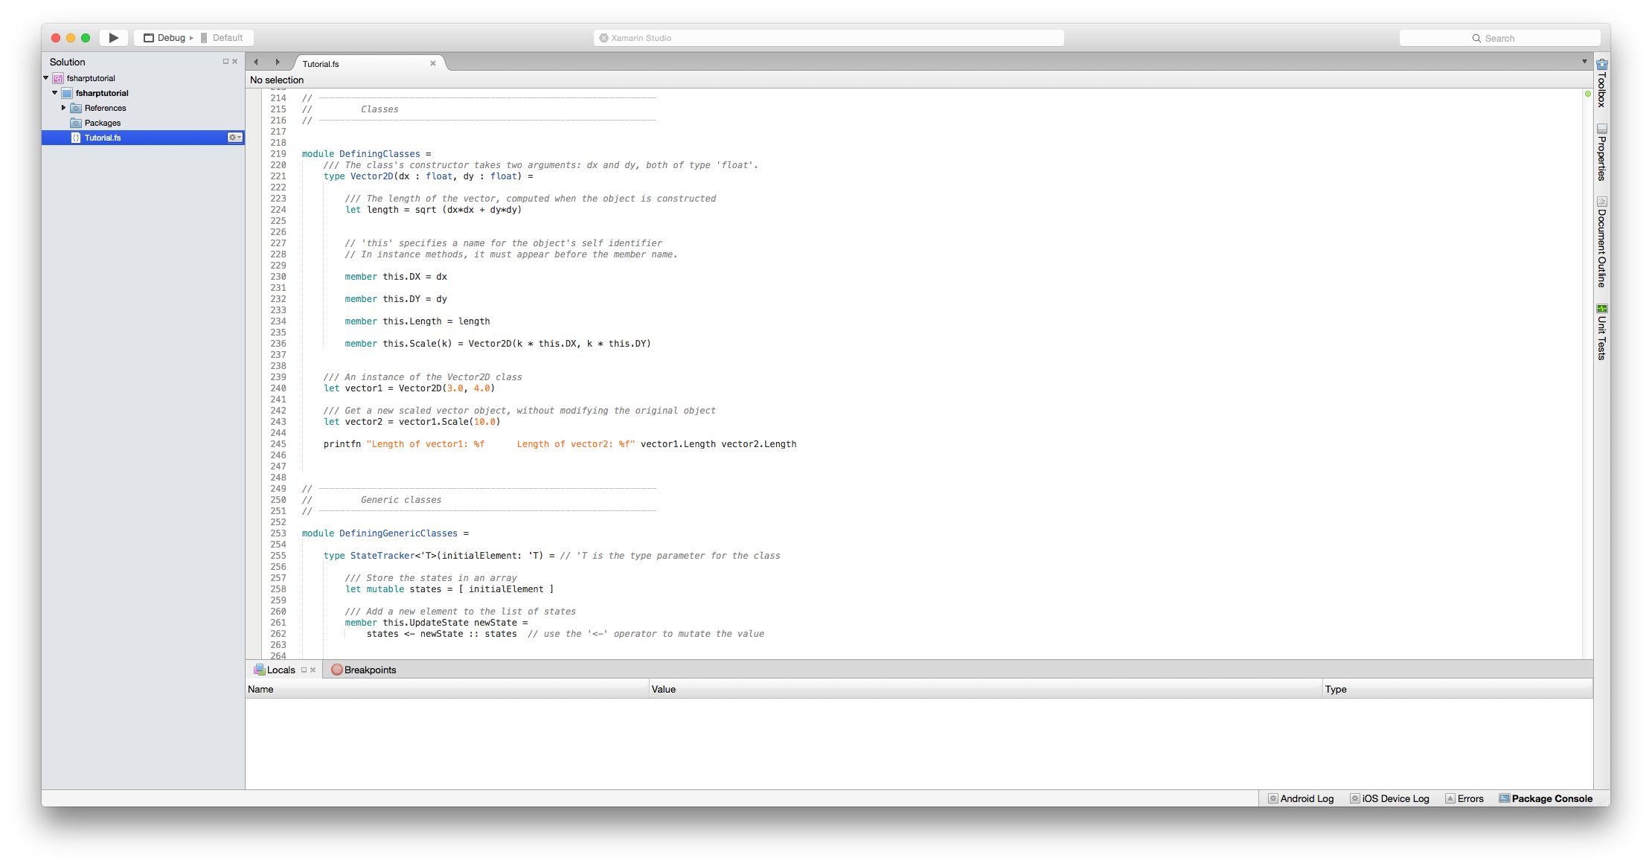Select the fsharptutorial solution icon
Viewport: 1652px width, 866px height.
pyautogui.click(x=58, y=78)
